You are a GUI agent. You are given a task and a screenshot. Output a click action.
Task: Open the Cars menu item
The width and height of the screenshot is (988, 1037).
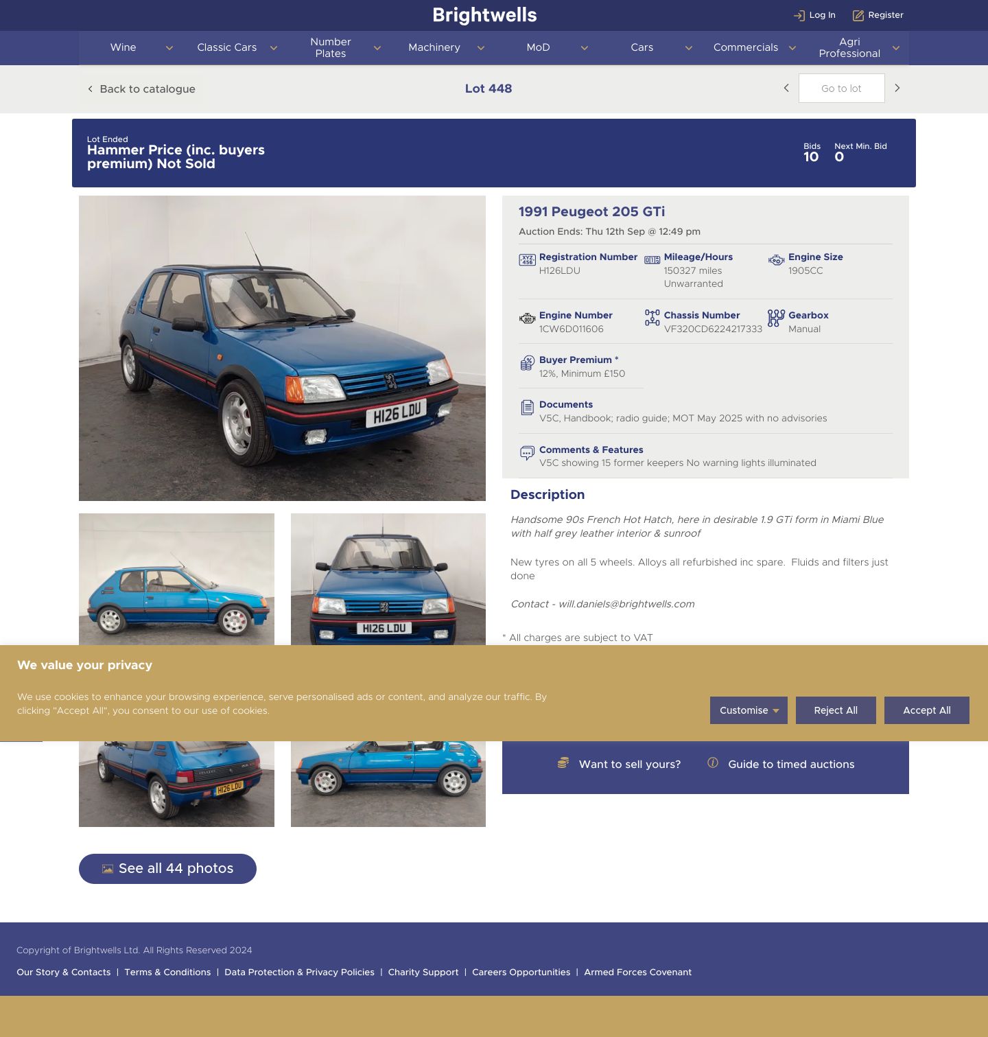tap(642, 47)
